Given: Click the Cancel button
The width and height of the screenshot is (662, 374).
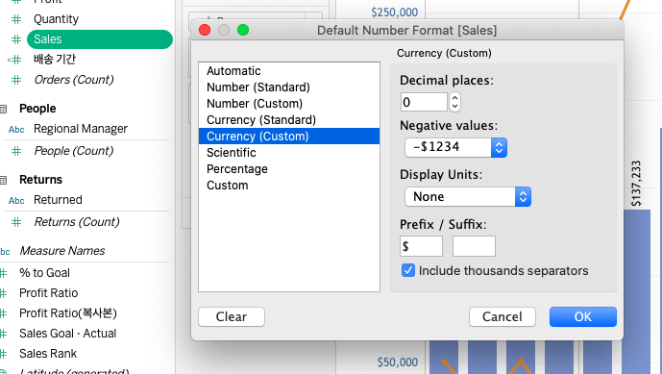Looking at the screenshot, I should [x=502, y=316].
